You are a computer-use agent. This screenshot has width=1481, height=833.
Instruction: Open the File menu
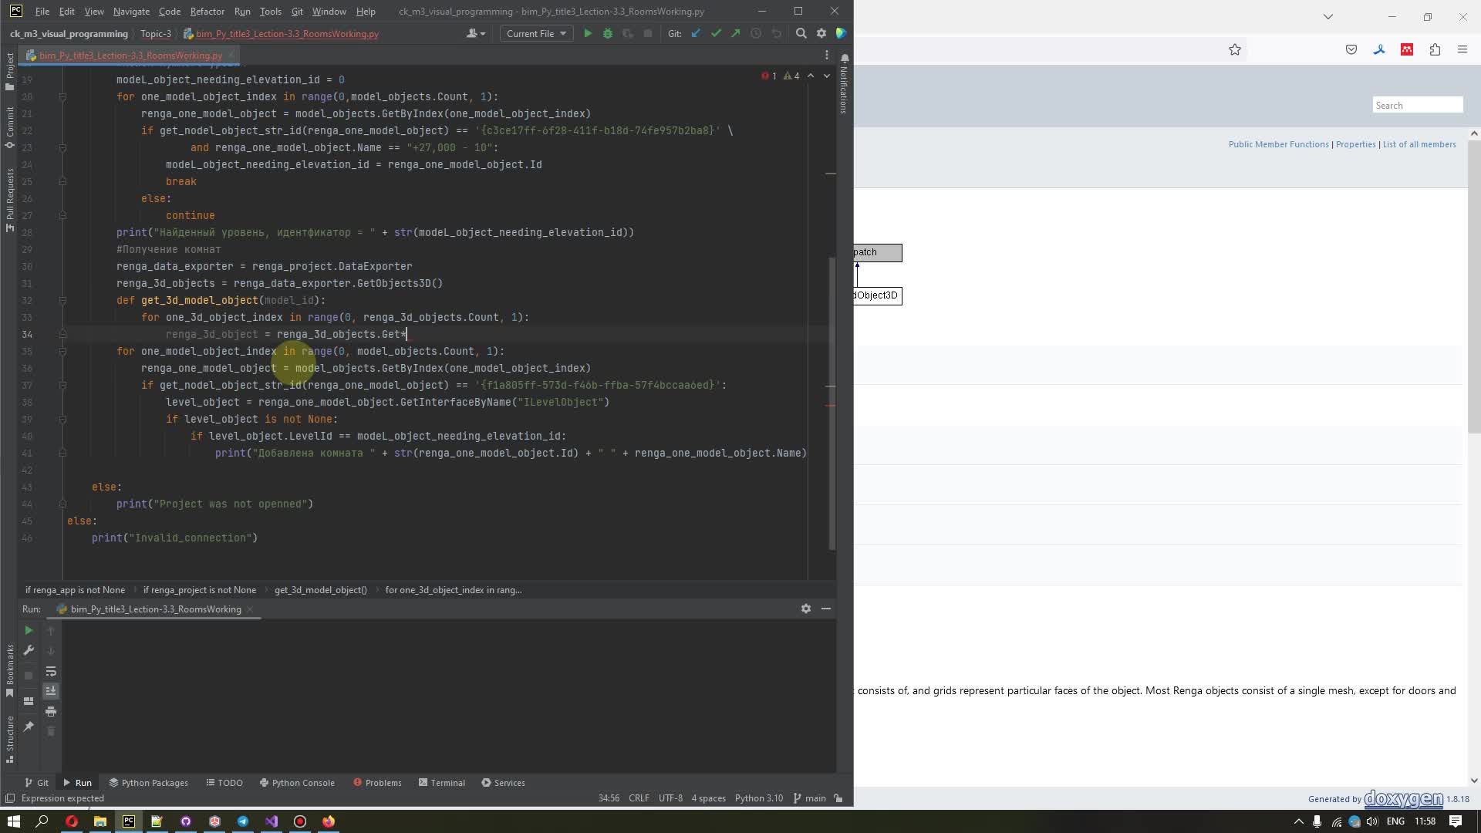[x=42, y=12]
